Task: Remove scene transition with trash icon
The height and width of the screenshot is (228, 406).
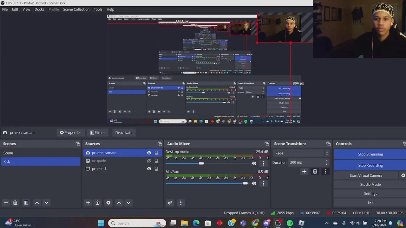Action: pyautogui.click(x=315, y=171)
